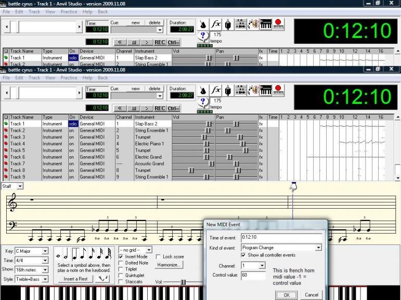Uncheck Show all controller events
Screen dimensions: 401x300
coord(243,255)
